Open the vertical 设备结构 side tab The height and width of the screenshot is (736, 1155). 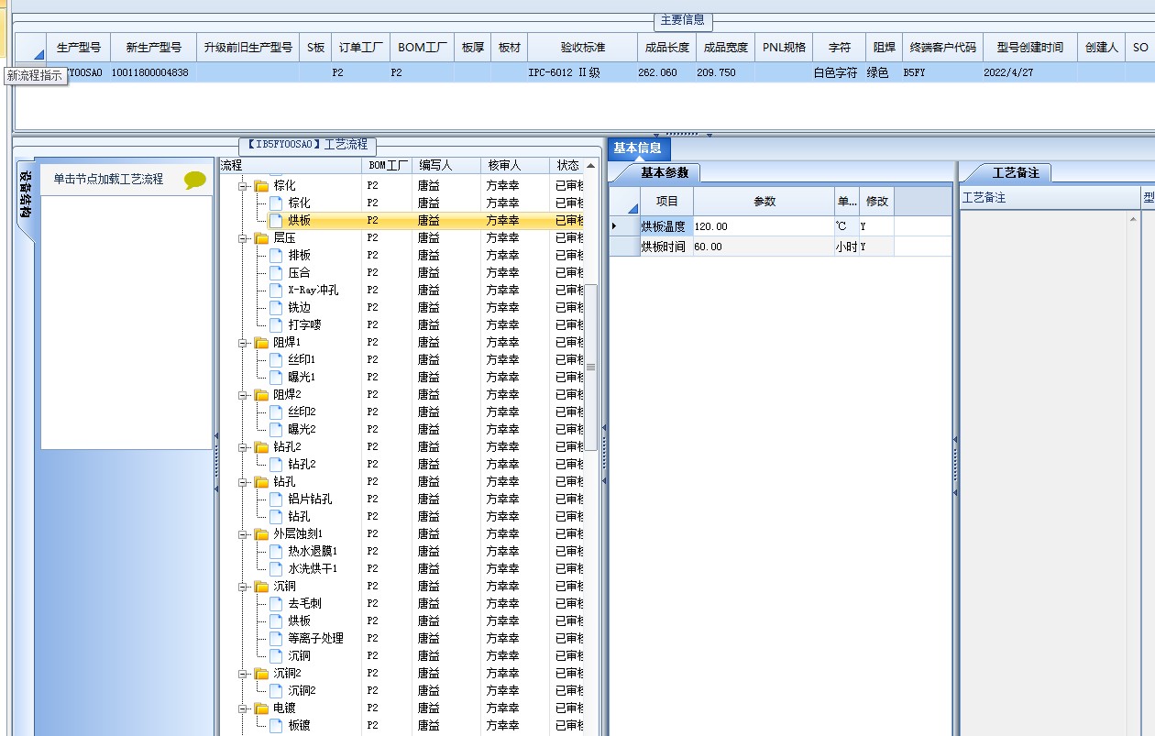(x=27, y=194)
